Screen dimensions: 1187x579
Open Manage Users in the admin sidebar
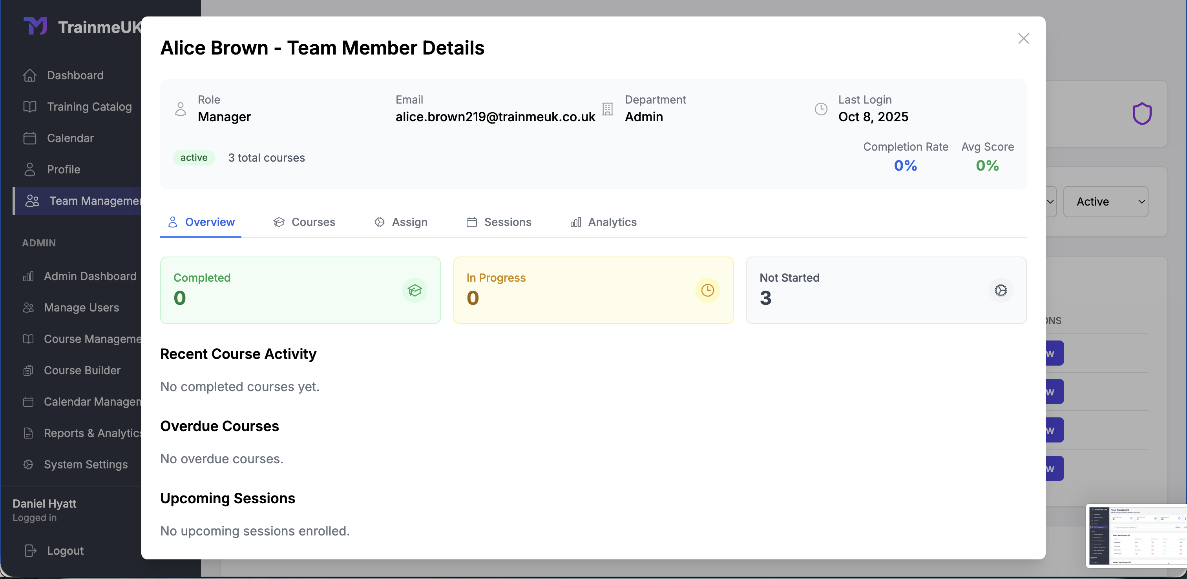click(x=81, y=307)
